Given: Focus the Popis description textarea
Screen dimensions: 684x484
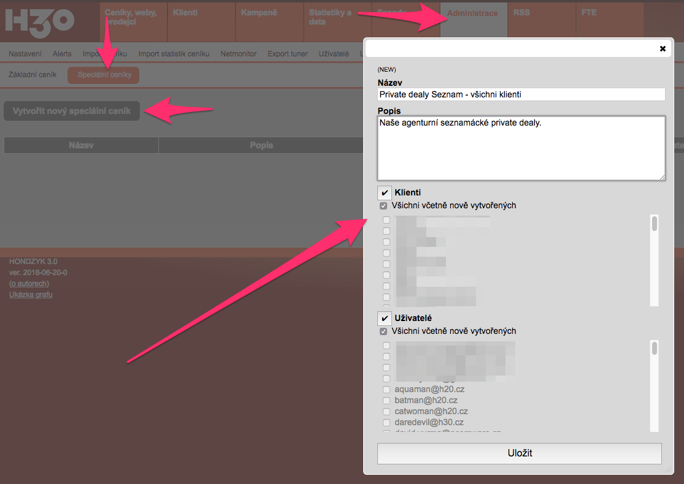Looking at the screenshot, I should [x=521, y=148].
